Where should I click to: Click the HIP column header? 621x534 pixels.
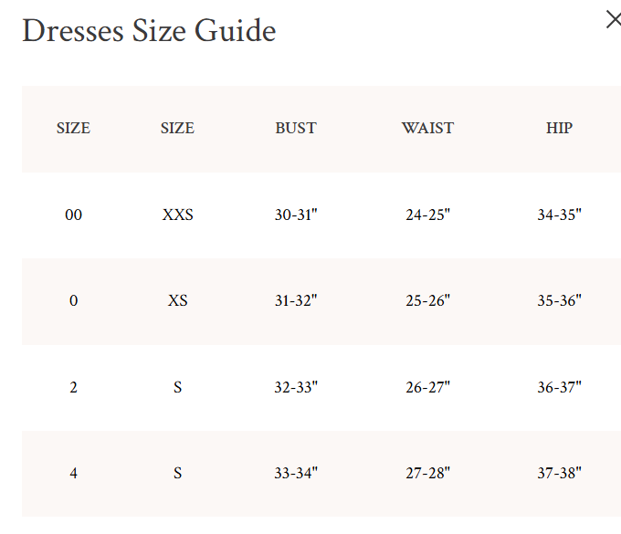(559, 129)
